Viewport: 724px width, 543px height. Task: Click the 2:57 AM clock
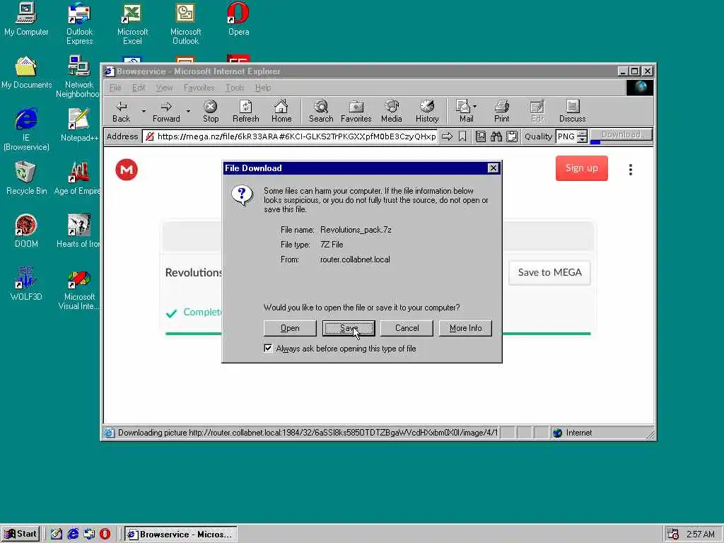(x=701, y=535)
